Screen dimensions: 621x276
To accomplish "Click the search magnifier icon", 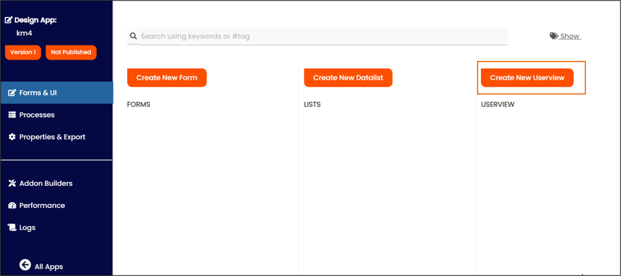I will (134, 36).
